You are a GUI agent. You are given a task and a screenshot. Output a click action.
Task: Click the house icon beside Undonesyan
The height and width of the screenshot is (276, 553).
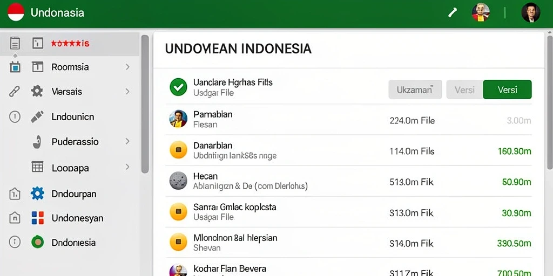15,218
